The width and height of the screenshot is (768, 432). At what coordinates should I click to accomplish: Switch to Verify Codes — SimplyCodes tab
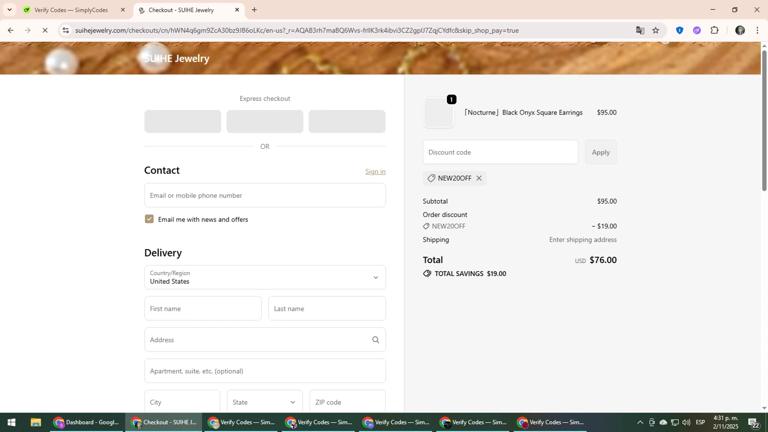72,10
